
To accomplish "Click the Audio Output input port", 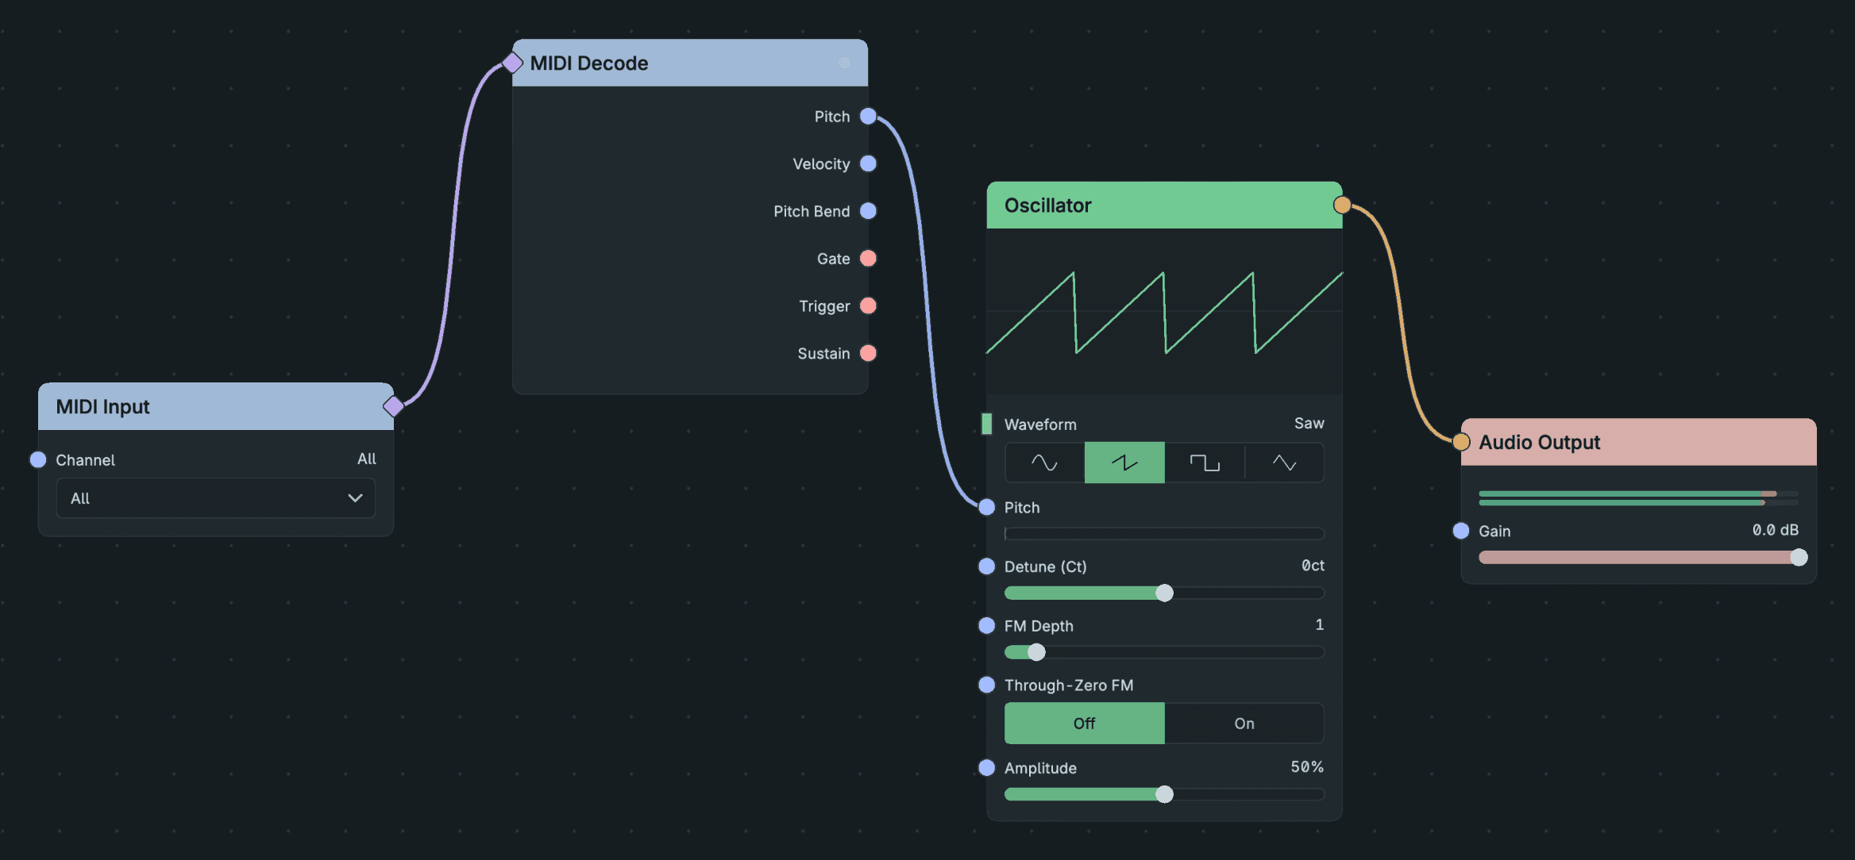I will pyautogui.click(x=1461, y=442).
